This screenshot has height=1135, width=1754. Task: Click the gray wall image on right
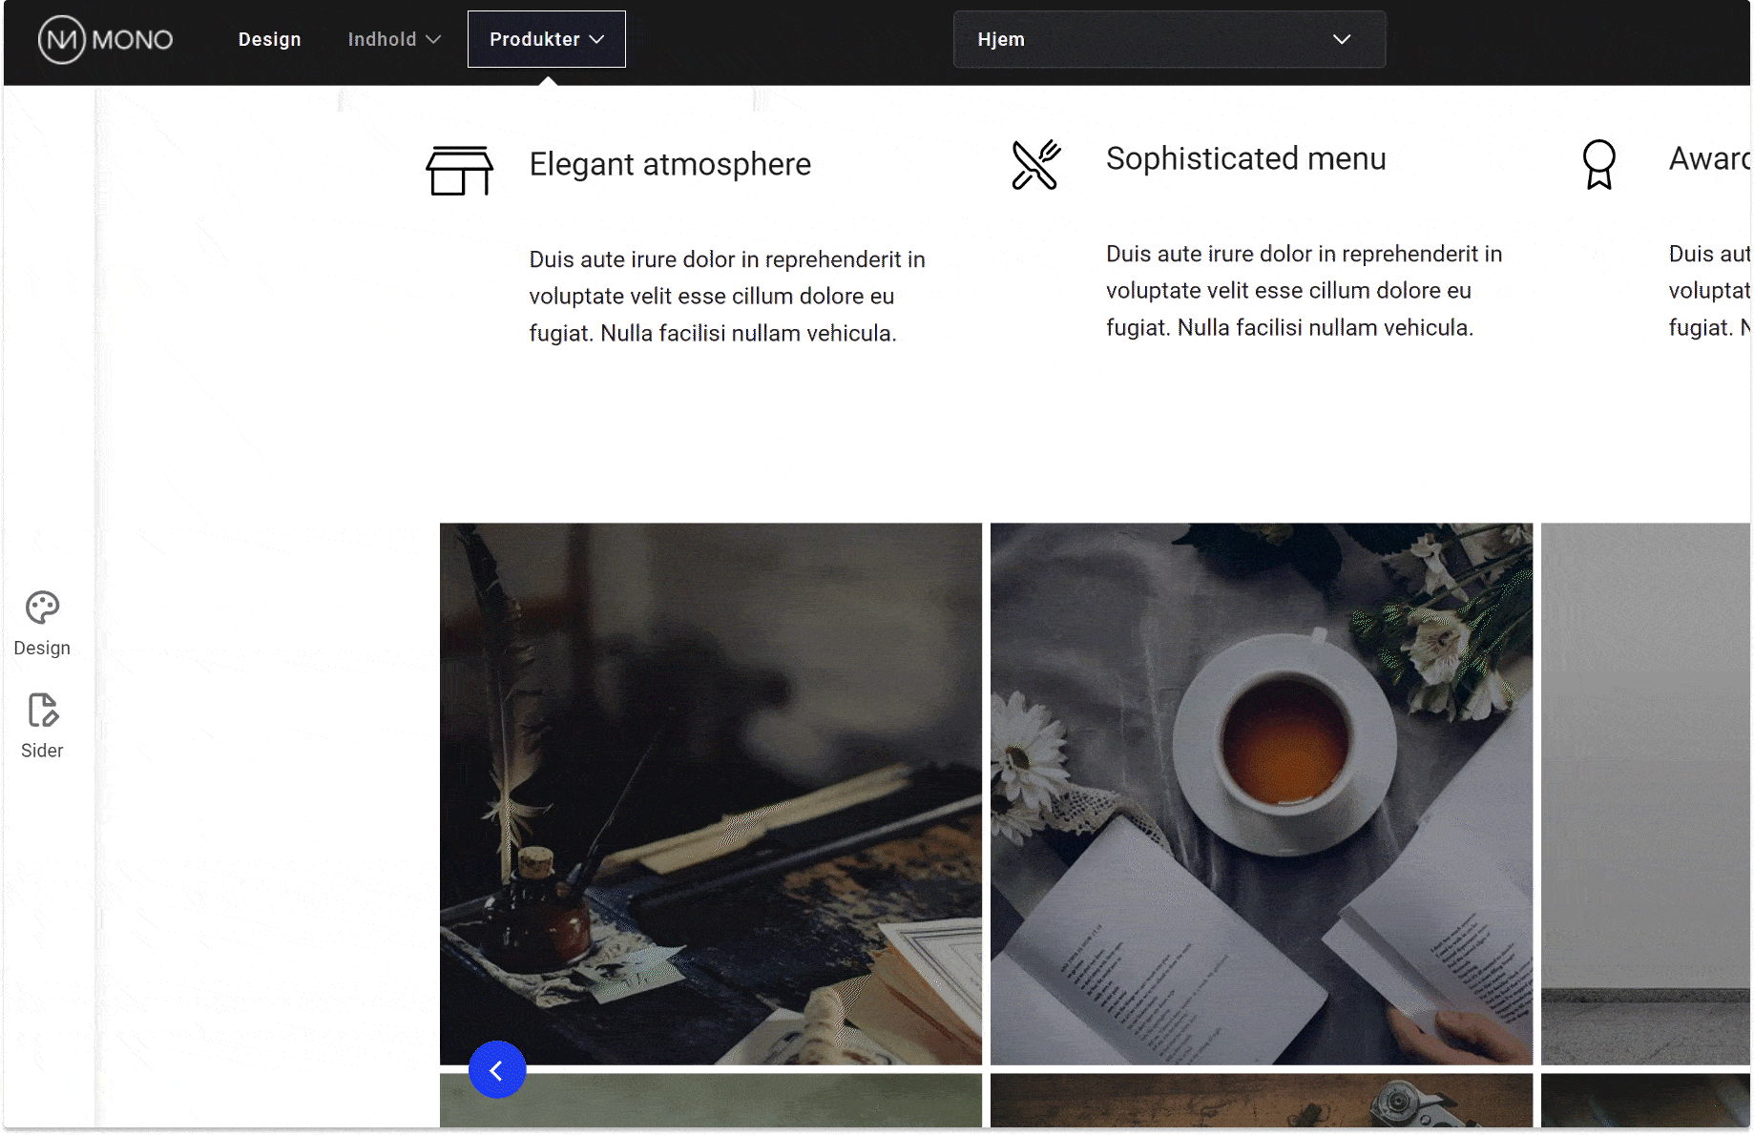1644,793
